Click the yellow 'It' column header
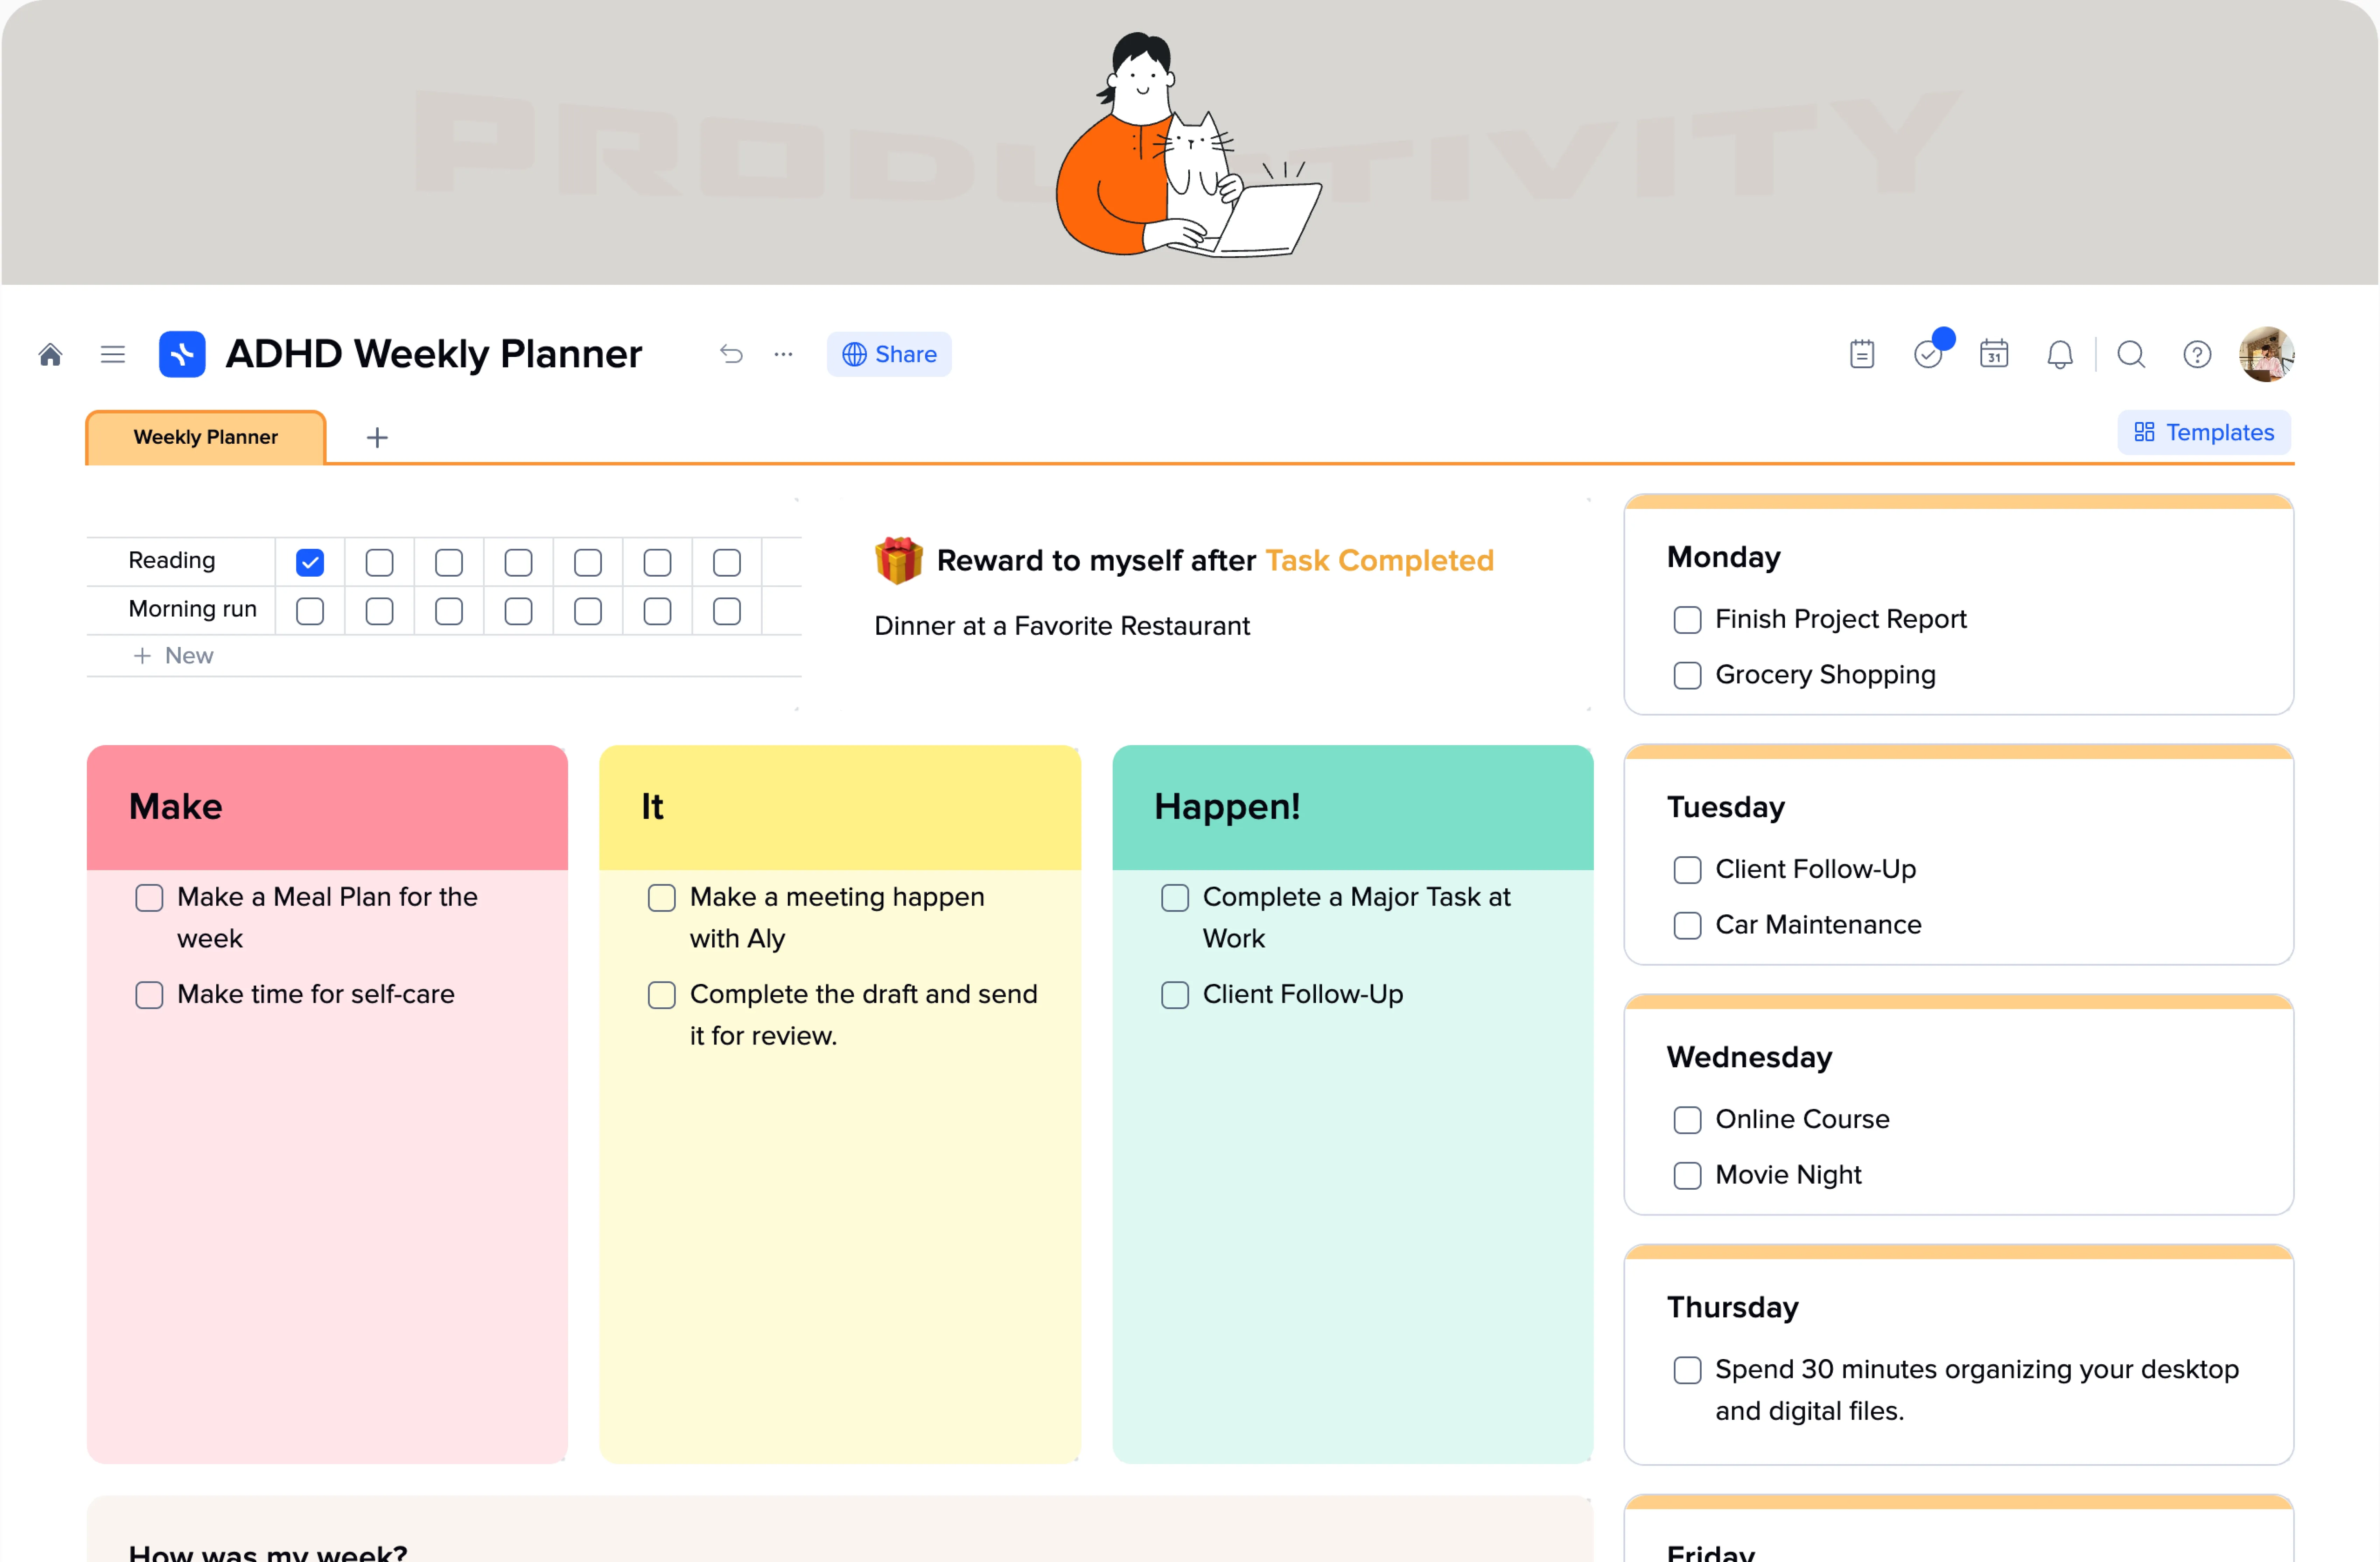Screen dimensions: 2380x1562 [840, 807]
